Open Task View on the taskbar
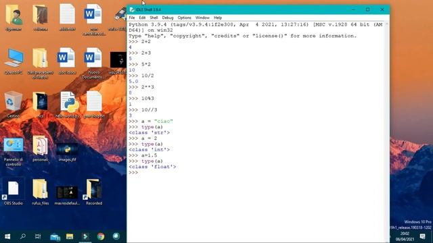This screenshot has width=433, height=243. pos(38,236)
